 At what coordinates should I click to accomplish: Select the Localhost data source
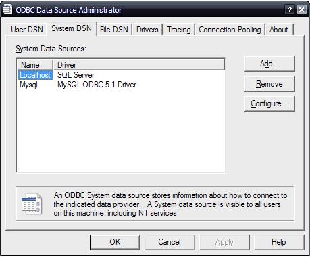click(x=35, y=75)
